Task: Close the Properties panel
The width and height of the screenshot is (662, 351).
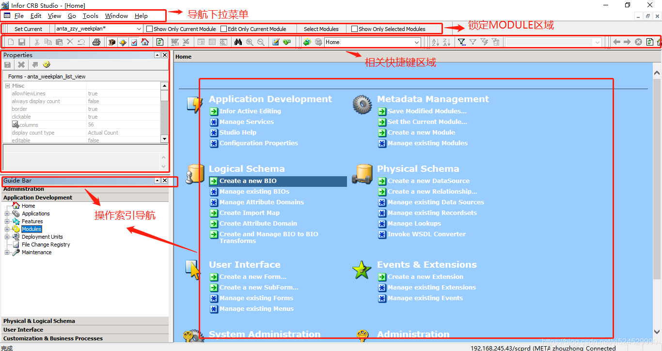Action: (165, 55)
